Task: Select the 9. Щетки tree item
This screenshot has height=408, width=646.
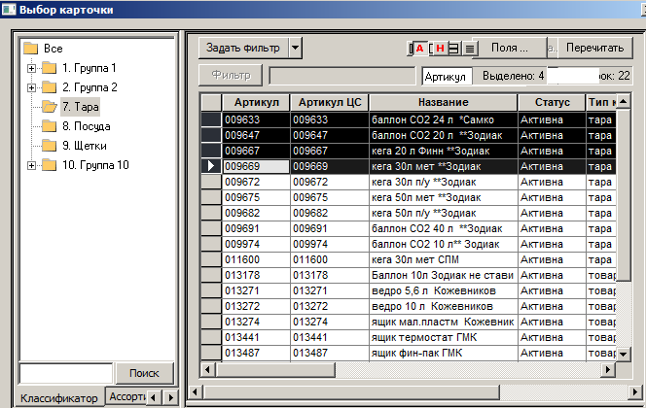Action: coord(84,146)
